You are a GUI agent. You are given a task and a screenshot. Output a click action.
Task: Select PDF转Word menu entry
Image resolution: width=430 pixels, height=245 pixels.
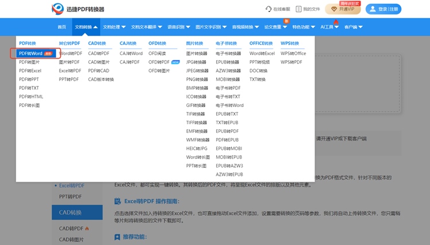point(36,53)
